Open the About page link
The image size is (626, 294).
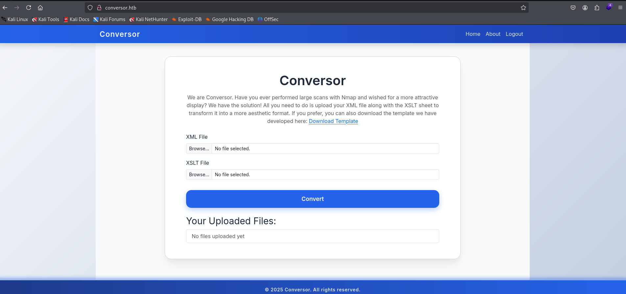(493, 34)
